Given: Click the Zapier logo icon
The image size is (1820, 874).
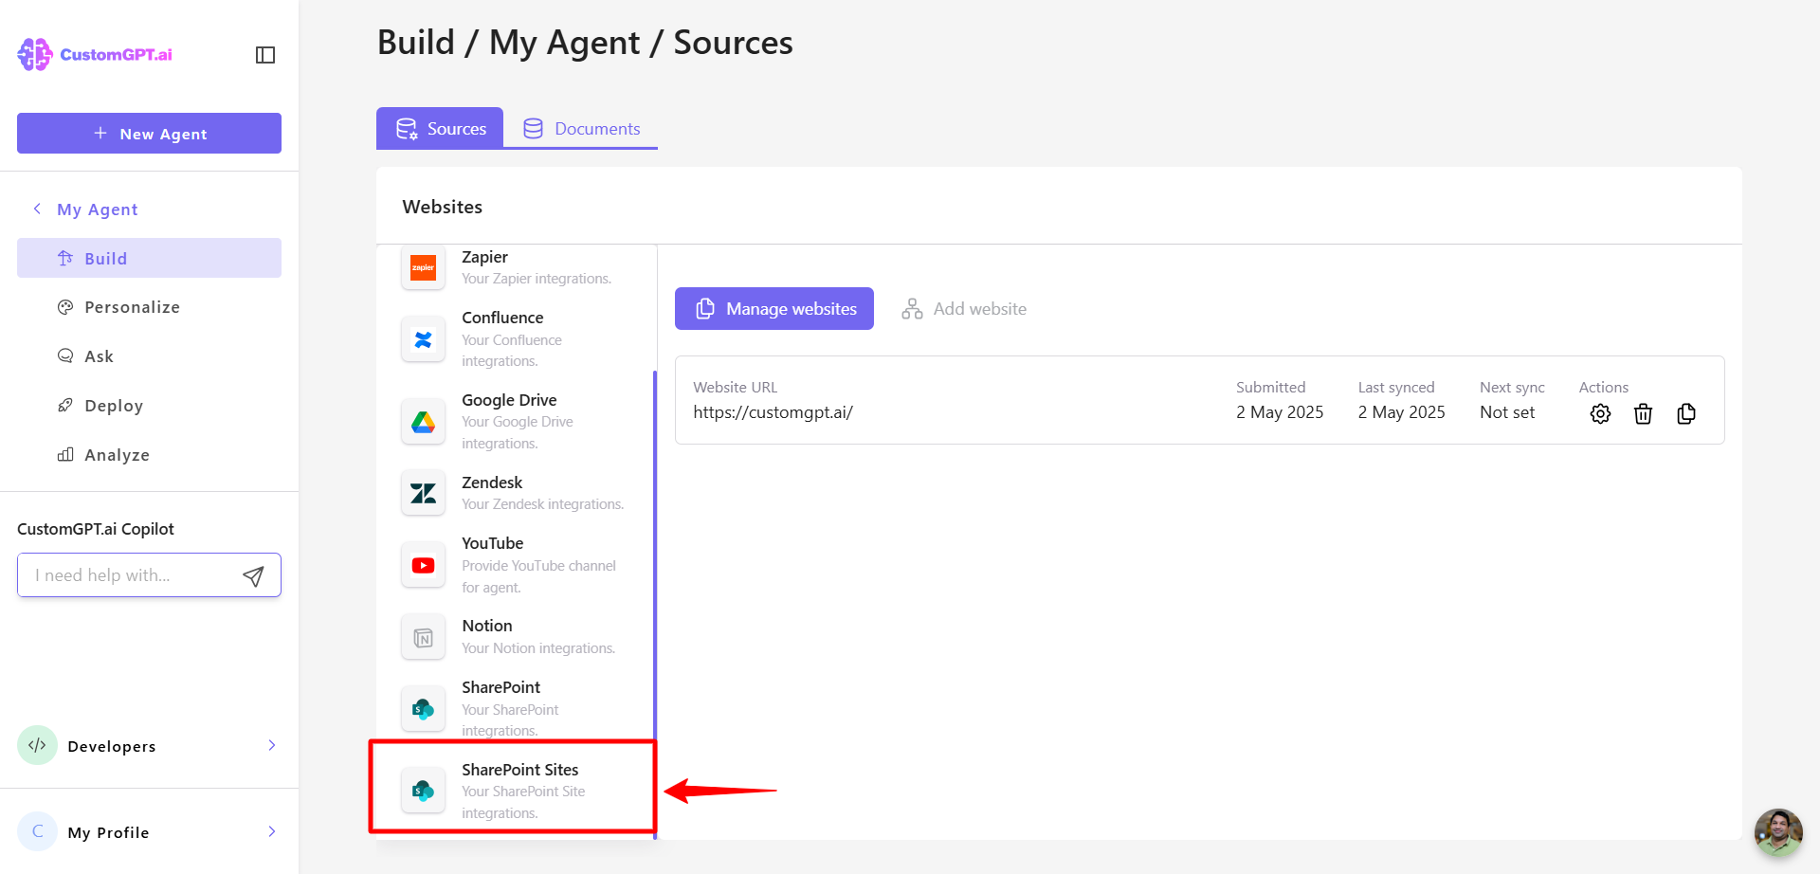Looking at the screenshot, I should click(423, 267).
